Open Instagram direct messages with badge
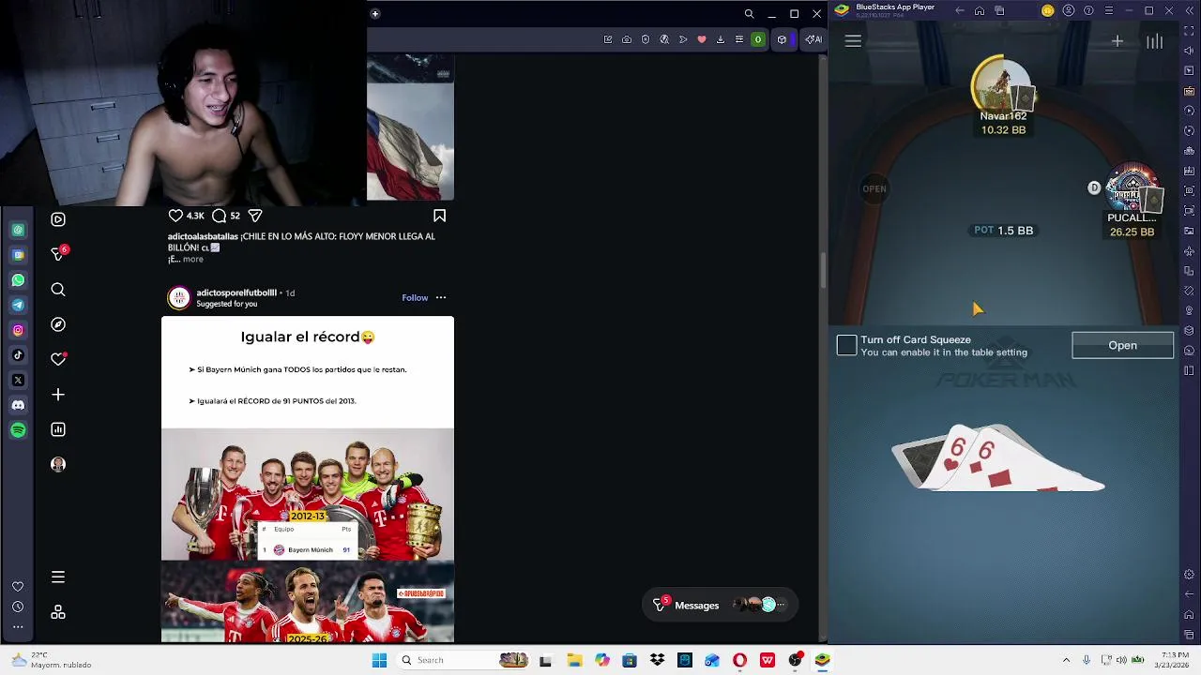 pyautogui.click(x=58, y=253)
